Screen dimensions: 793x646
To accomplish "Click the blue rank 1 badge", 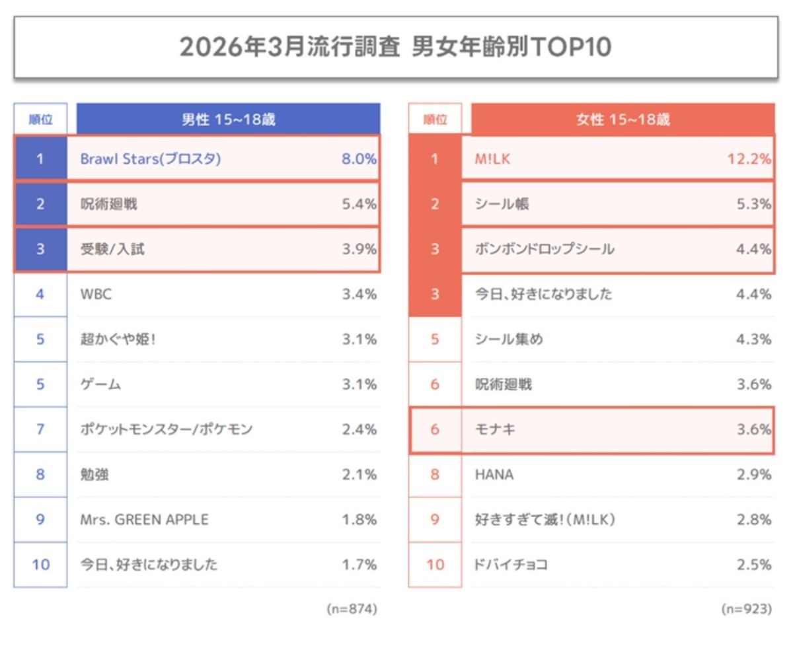I will pyautogui.click(x=40, y=159).
